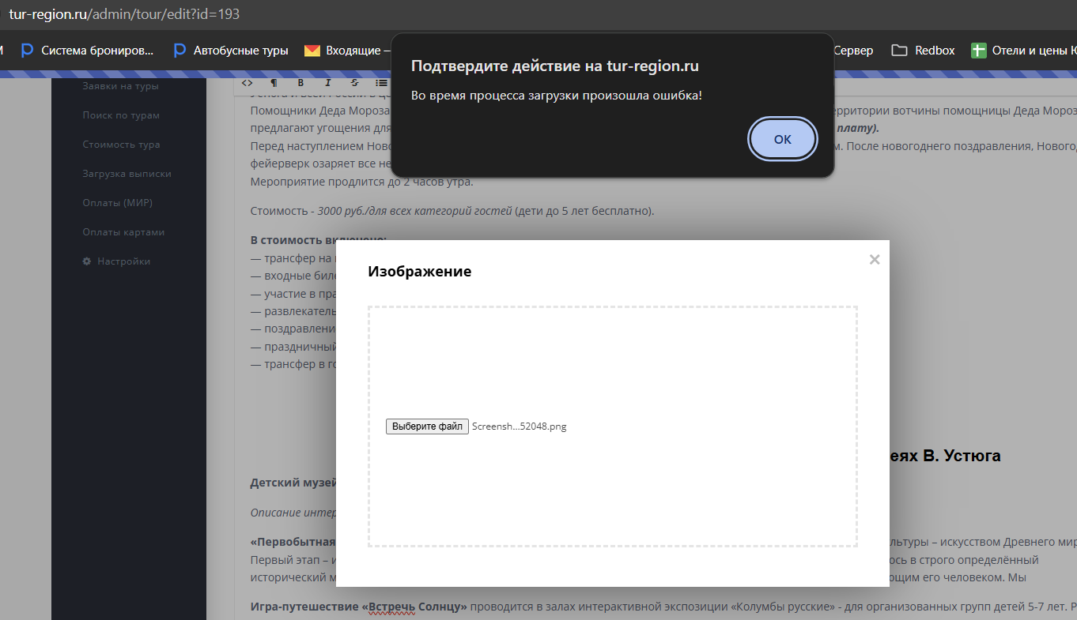The image size is (1077, 620).
Task: Toggle italic formatting in editor
Action: click(327, 82)
